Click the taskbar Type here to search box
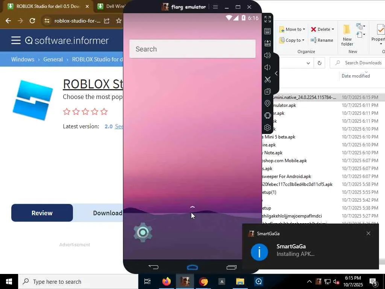 (78, 281)
